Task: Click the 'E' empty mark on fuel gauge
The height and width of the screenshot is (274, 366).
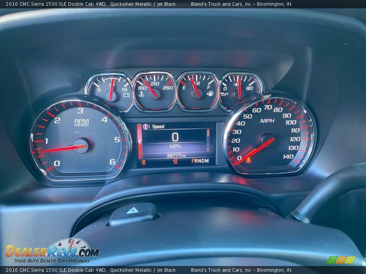Action: pos(184,88)
